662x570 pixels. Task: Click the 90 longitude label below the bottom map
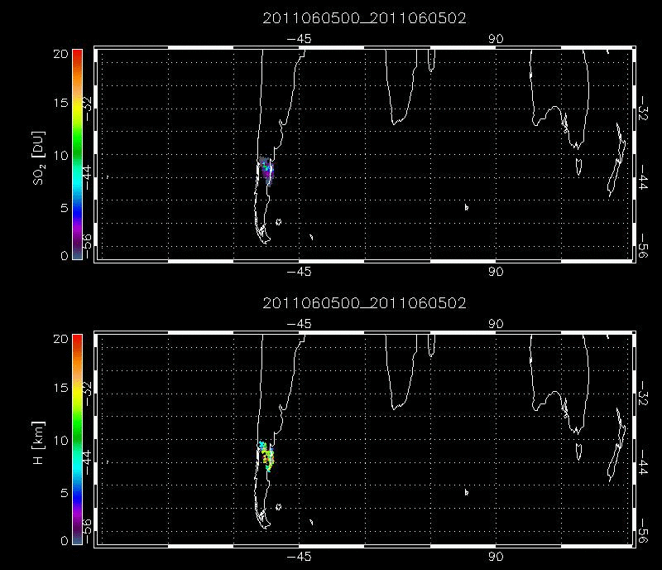pyautogui.click(x=496, y=556)
